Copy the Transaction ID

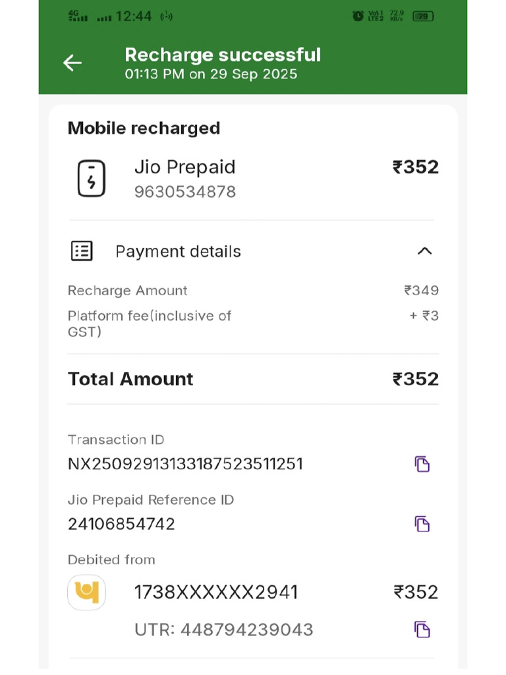click(x=422, y=464)
